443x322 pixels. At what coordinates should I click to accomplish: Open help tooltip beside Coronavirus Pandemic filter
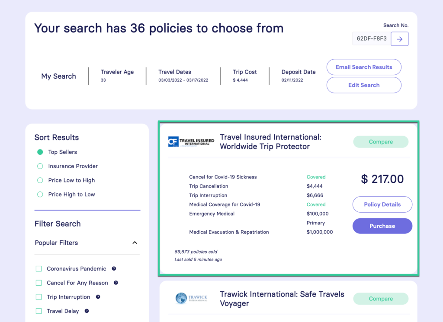(114, 268)
